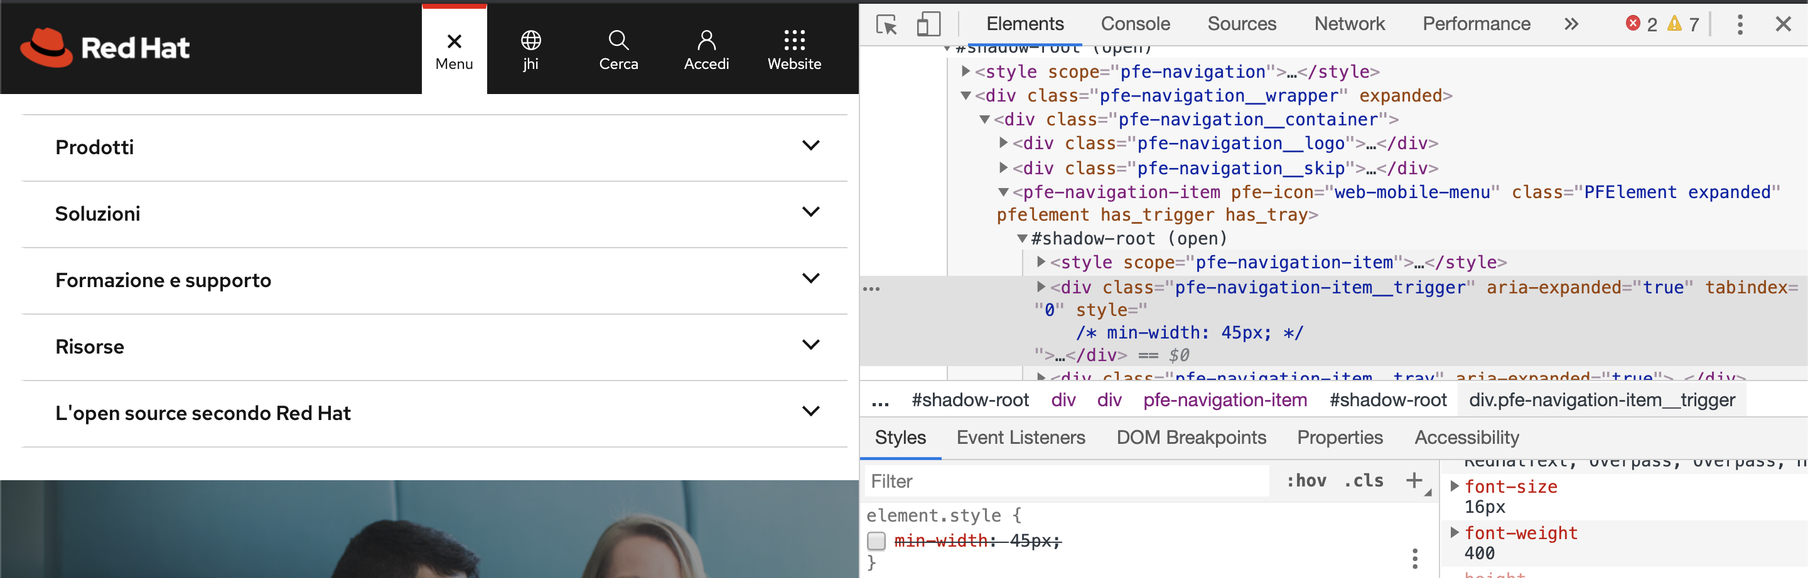
Task: Click the yellow warning count icon
Action: point(1675,23)
